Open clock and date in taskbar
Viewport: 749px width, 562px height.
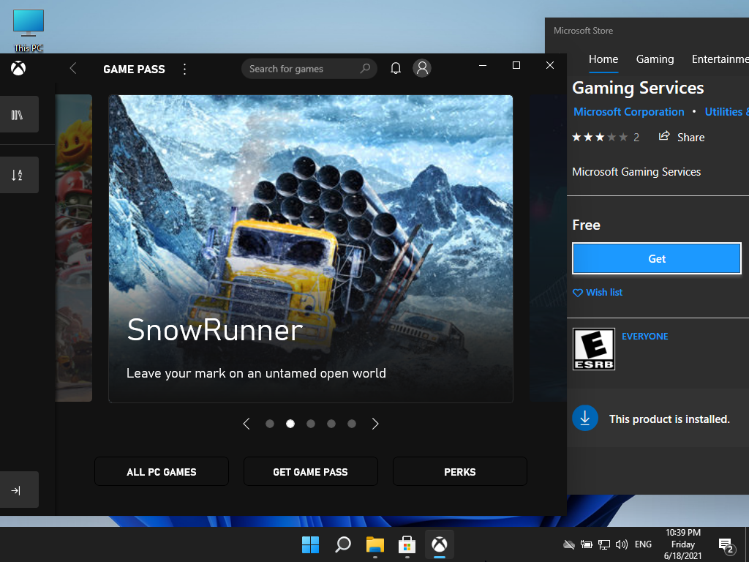(x=683, y=544)
